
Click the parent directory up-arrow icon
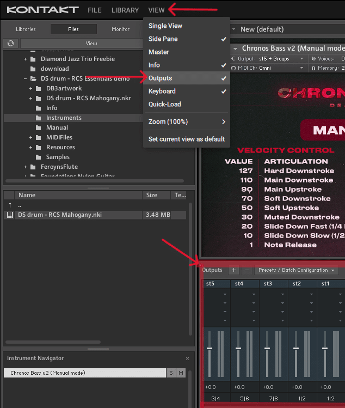[10, 205]
